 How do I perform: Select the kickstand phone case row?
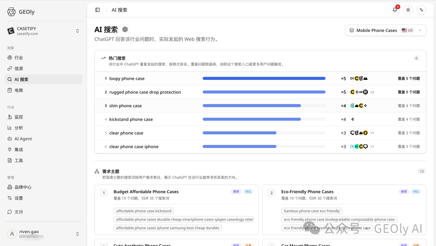[x=260, y=119]
